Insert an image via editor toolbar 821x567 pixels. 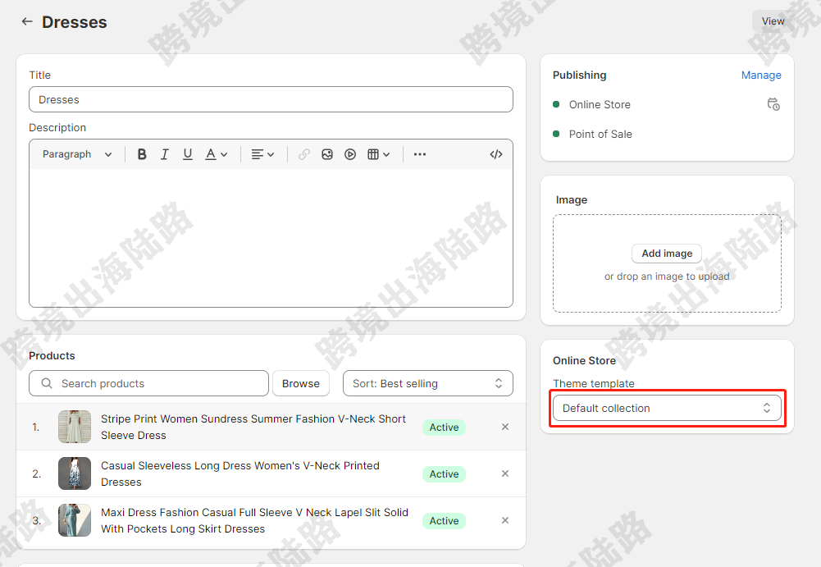click(327, 154)
